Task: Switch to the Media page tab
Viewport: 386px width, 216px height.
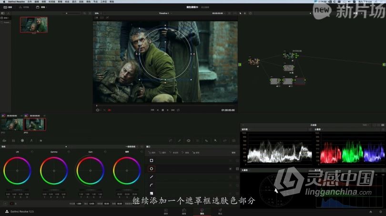Action: pos(166,212)
